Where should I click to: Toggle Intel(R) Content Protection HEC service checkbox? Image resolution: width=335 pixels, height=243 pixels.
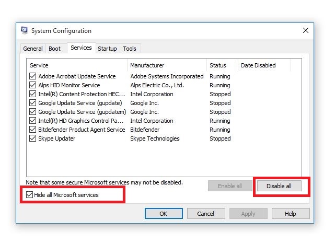(x=32, y=94)
